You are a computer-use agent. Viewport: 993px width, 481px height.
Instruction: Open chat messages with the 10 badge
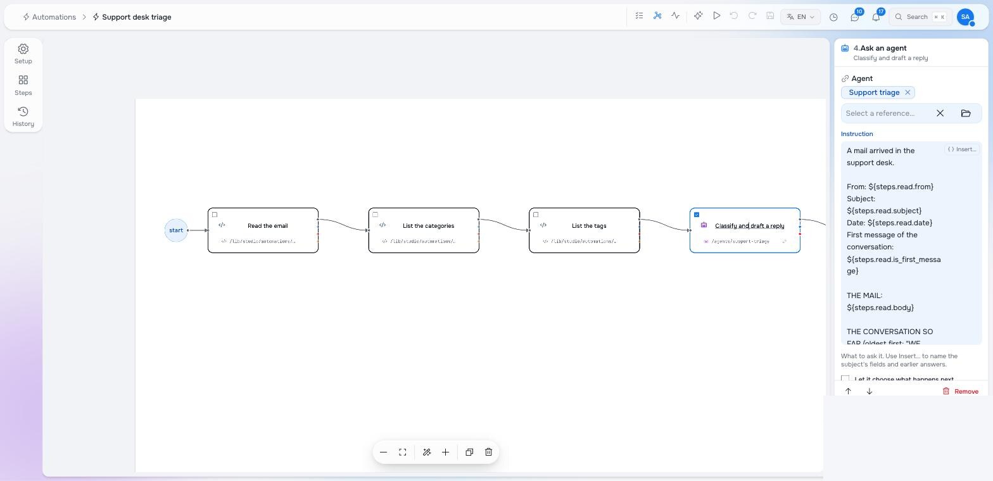855,17
